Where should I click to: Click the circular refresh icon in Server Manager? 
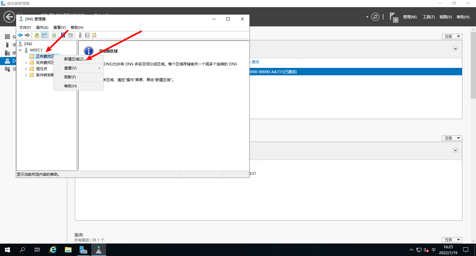[x=375, y=17]
